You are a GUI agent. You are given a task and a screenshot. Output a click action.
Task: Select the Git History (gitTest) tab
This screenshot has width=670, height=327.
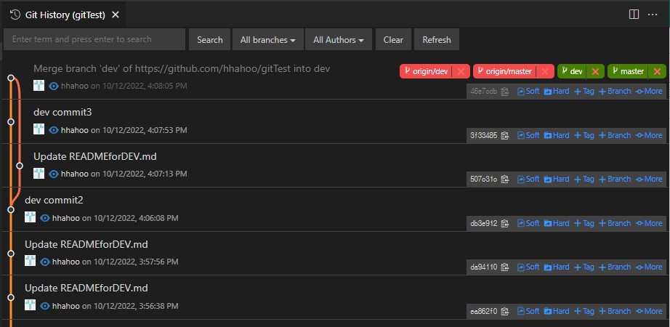click(x=65, y=15)
